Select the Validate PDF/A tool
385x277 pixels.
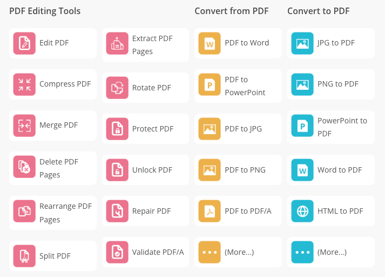(158, 252)
